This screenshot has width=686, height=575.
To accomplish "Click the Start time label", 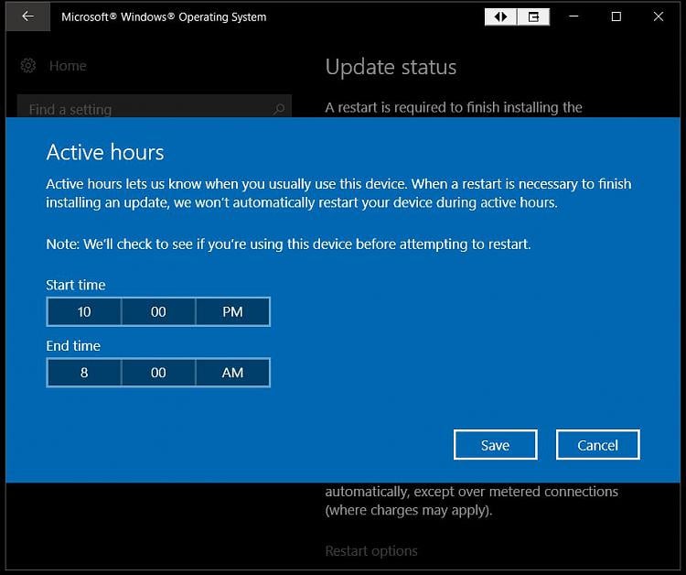I will coord(76,285).
